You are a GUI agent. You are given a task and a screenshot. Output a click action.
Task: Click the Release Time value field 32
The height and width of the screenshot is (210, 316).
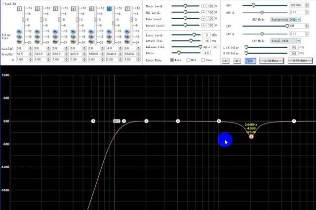(215, 47)
